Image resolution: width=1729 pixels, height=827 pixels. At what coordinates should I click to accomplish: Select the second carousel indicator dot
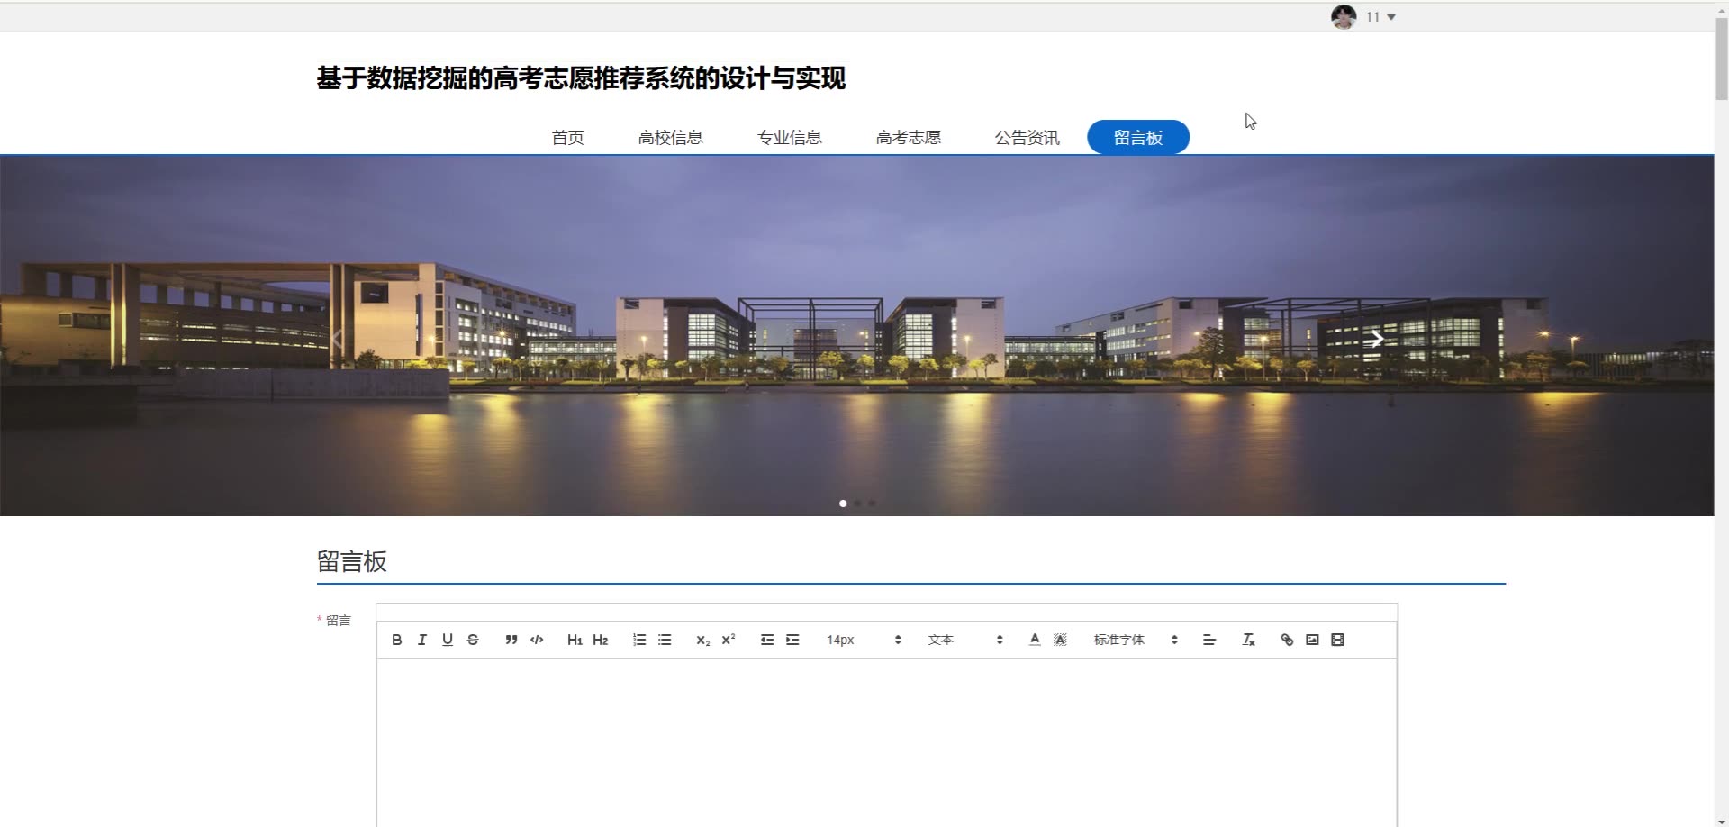point(857,504)
